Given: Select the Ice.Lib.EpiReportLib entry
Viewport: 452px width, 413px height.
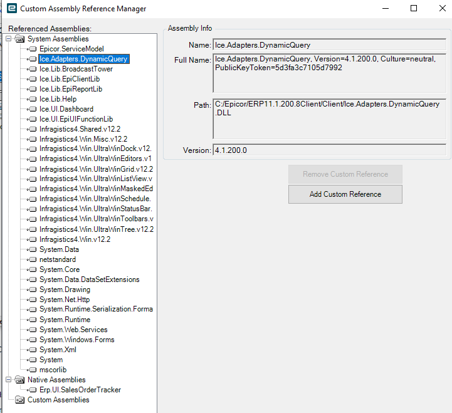Looking at the screenshot, I should coord(71,89).
